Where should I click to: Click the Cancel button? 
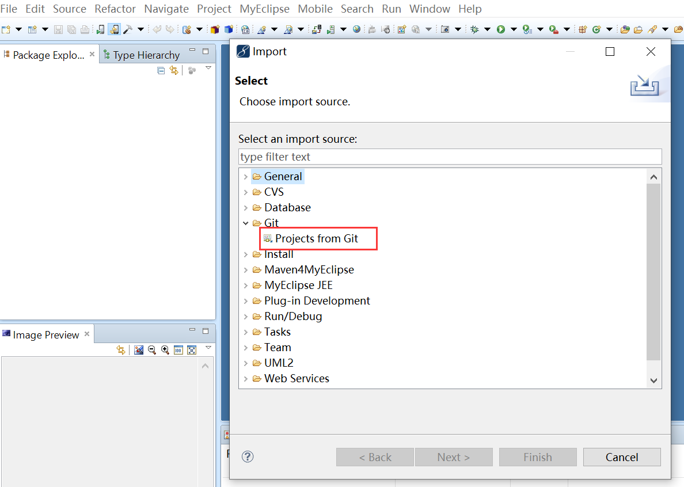pos(621,457)
